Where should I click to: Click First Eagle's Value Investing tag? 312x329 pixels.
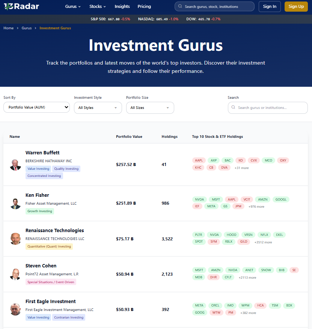pos(38,317)
